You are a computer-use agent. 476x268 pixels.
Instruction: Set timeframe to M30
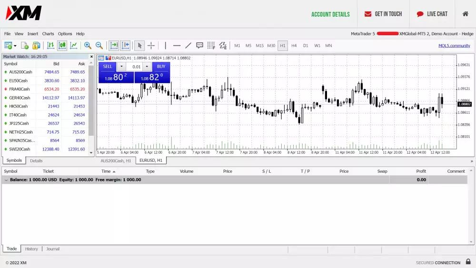pyautogui.click(x=271, y=46)
